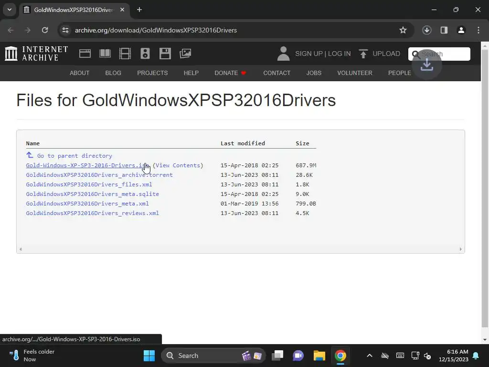Open the clock showing 6:16 AM
The width and height of the screenshot is (489, 367).
tap(454, 356)
